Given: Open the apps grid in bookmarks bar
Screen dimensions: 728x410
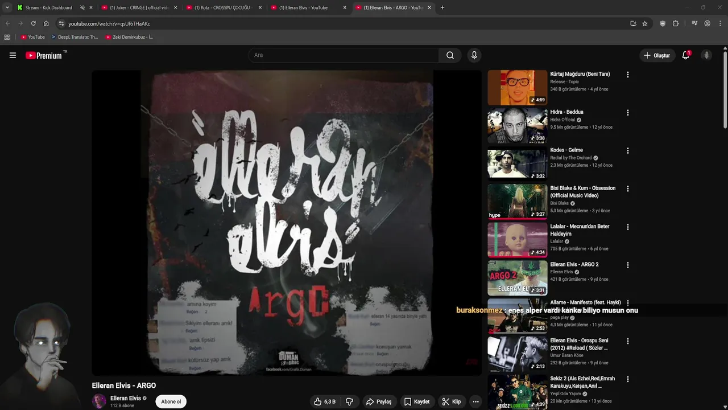Looking at the screenshot, I should click(7, 37).
